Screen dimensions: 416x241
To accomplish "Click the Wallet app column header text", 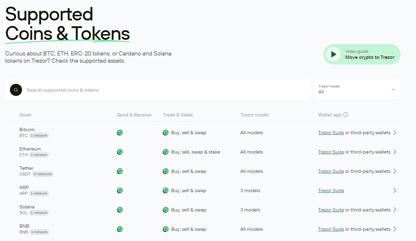I will click(x=330, y=115).
